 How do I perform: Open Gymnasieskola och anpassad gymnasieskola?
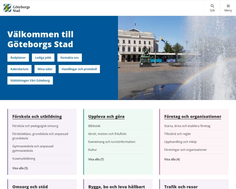point(33,148)
